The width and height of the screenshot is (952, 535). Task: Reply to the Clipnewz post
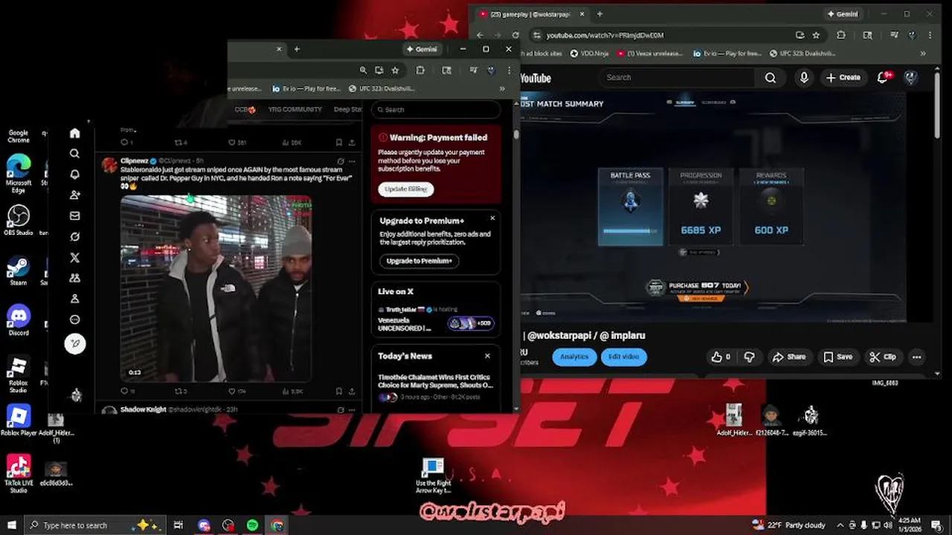tap(124, 391)
